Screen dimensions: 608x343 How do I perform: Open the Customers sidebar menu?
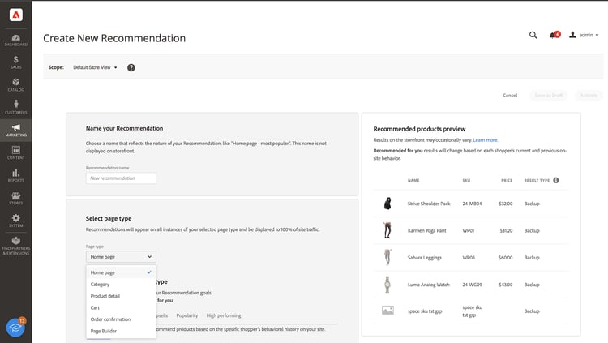click(x=16, y=106)
